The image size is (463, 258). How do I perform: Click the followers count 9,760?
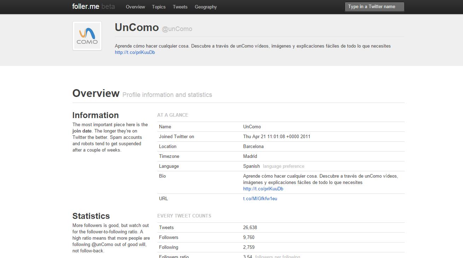248,237
